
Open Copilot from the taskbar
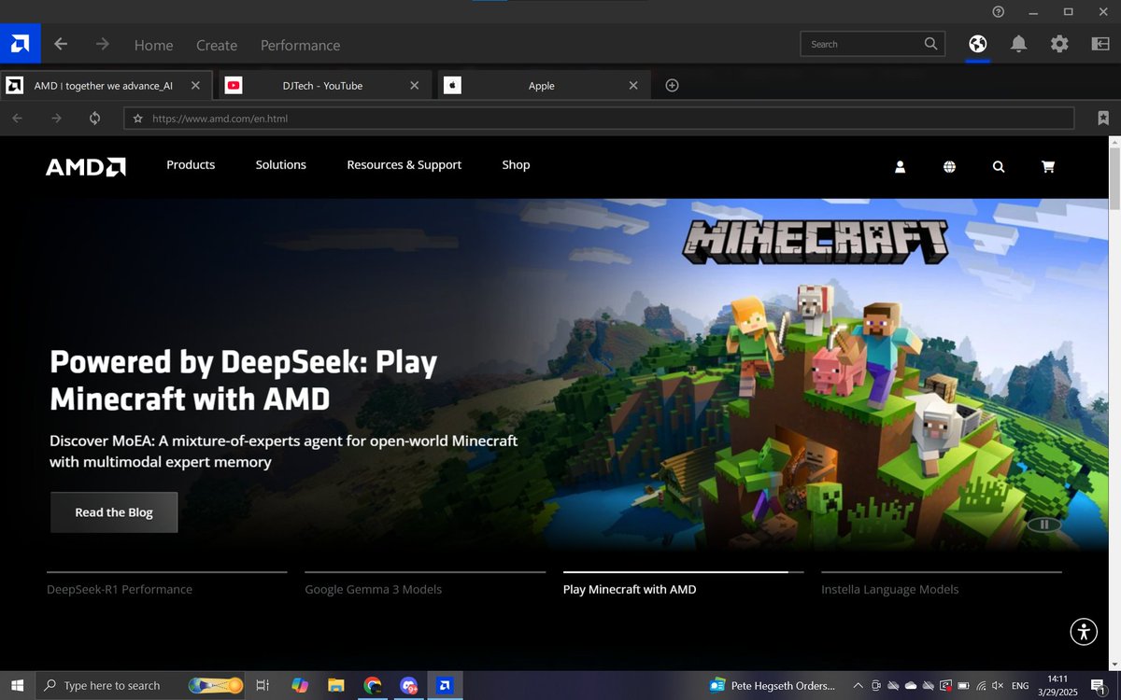click(x=300, y=685)
